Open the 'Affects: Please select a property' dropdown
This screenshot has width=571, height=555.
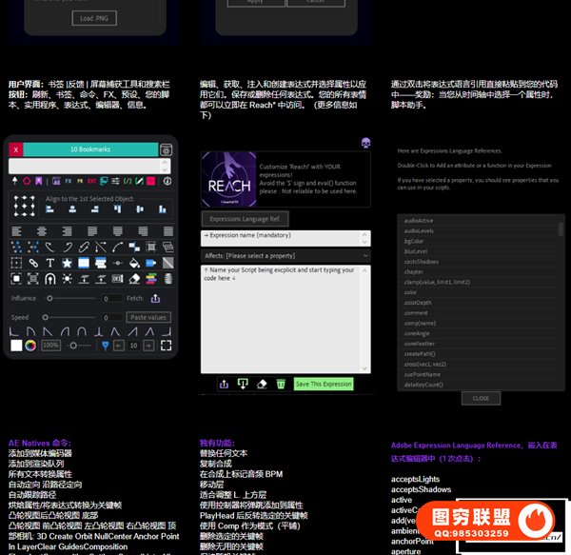[x=285, y=256]
